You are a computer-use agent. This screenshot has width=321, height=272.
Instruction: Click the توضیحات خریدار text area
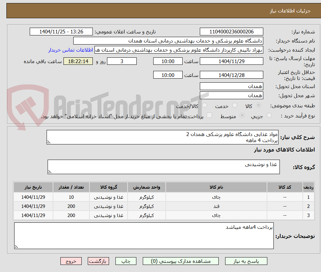pyautogui.click(x=144, y=236)
